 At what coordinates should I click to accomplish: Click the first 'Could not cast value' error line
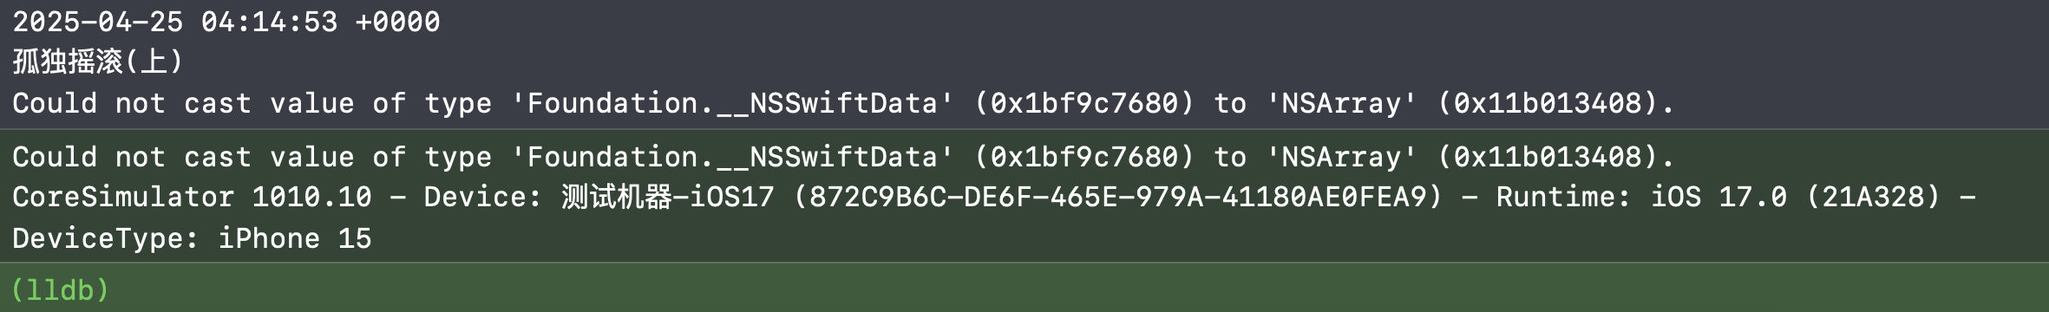pos(843,103)
